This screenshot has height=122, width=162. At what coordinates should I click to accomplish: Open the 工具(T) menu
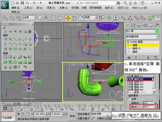[28, 8]
